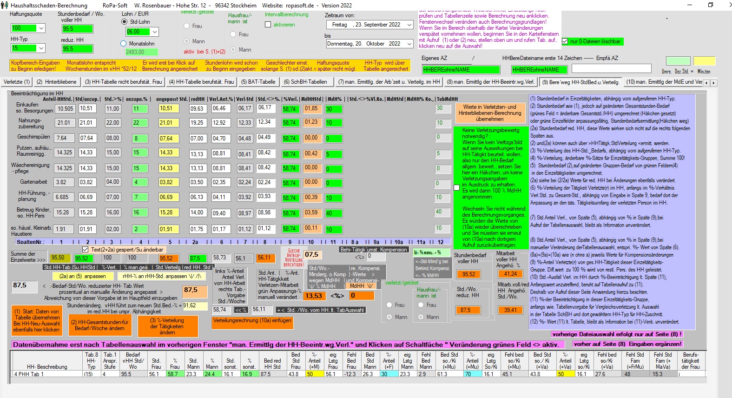Click 'Werte in Verletzten- und Hinterbliebenen-Berechnung übernehmen'

coord(489,113)
